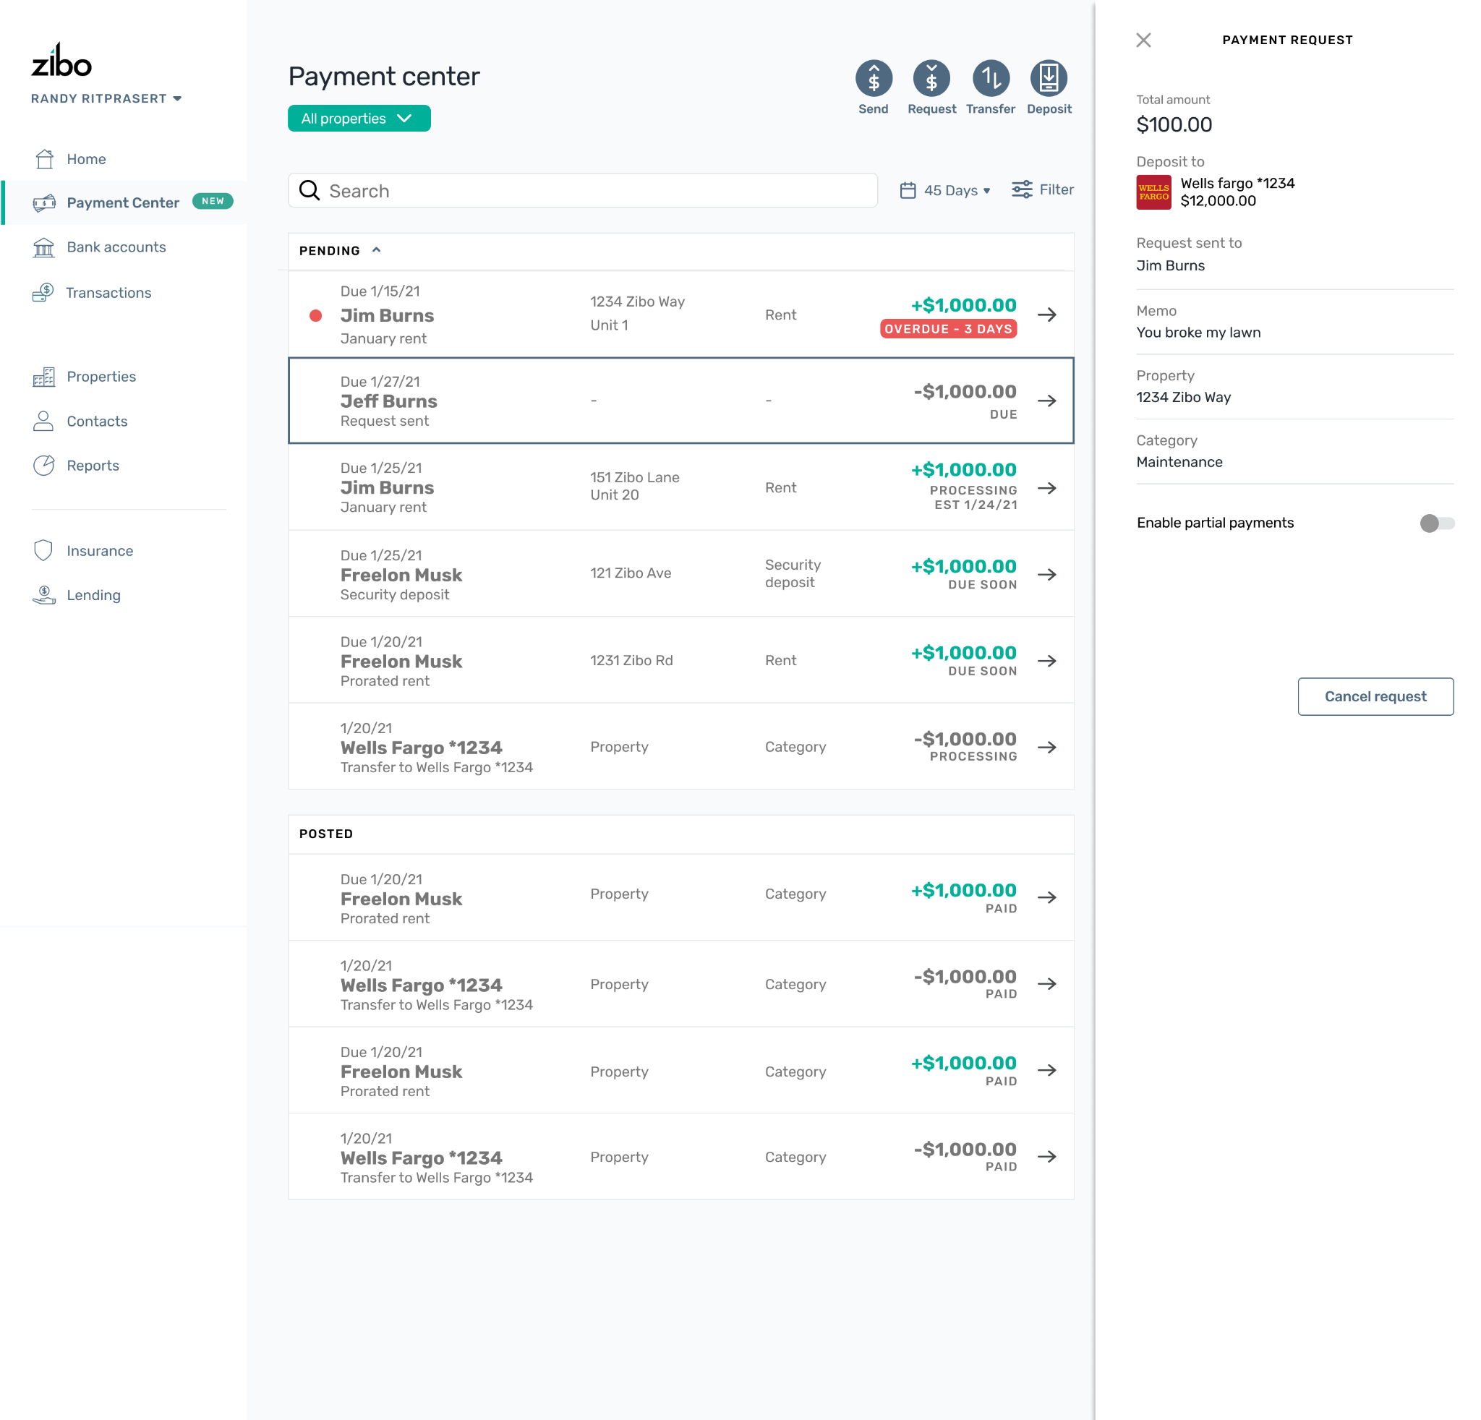Open Bank accounts from the sidebar
The image size is (1481, 1420).
click(116, 247)
